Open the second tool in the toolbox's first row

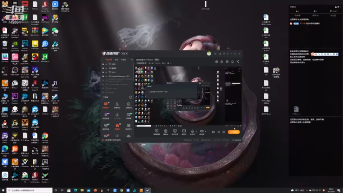(117, 105)
